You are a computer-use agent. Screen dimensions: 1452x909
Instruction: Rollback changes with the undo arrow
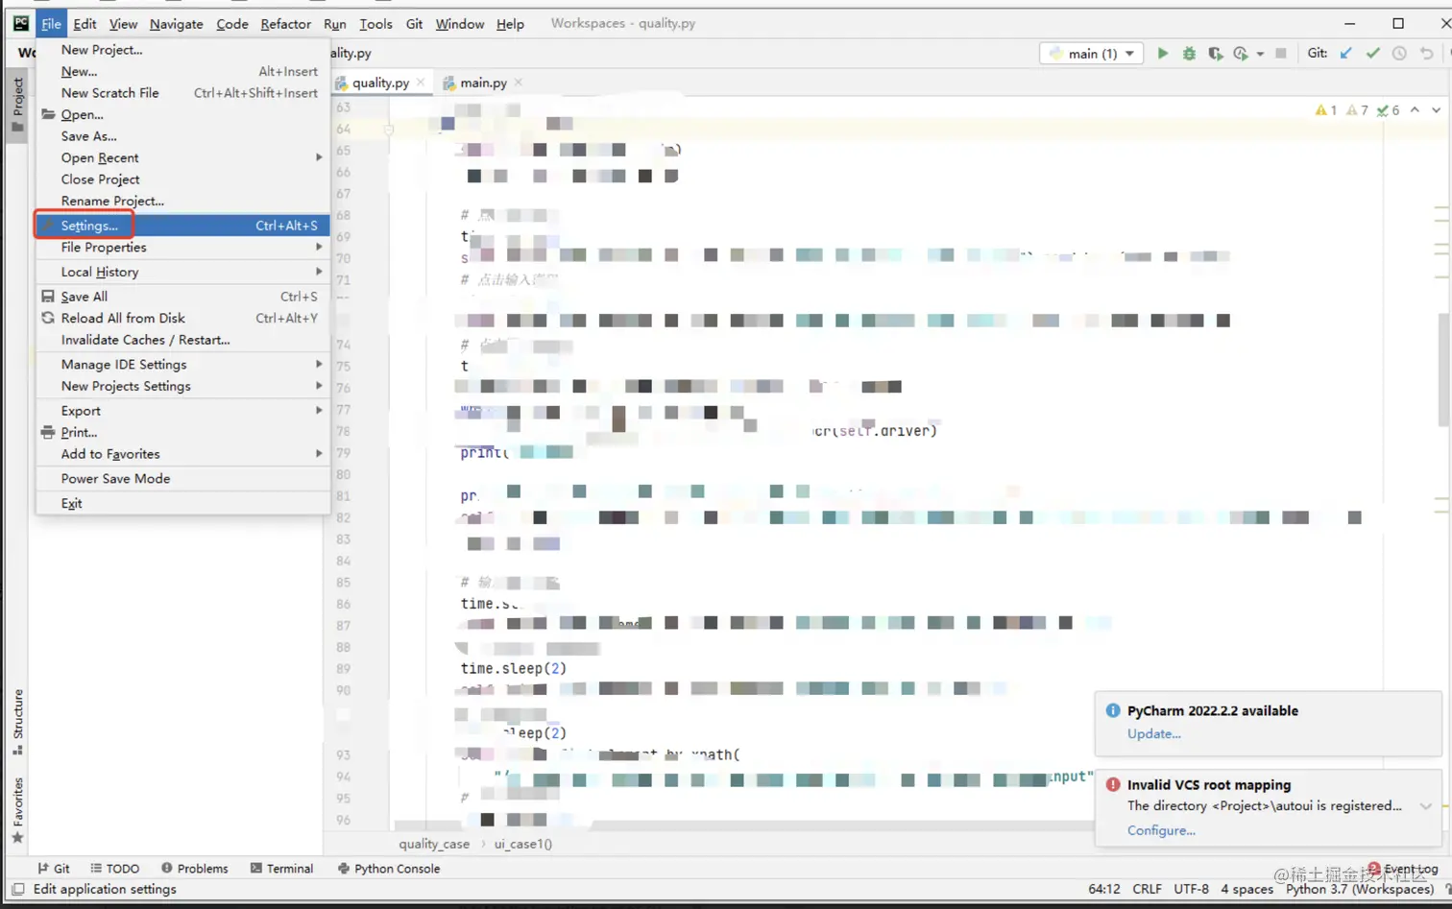(1427, 54)
